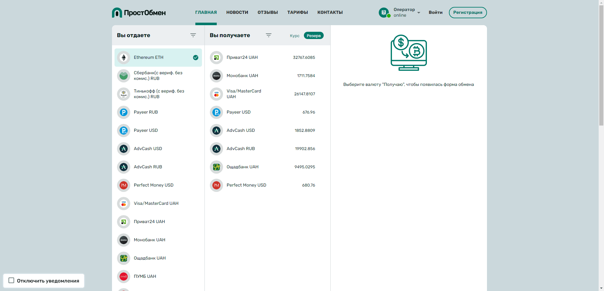Tick the Отключить уведомления checkbox

[x=11, y=280]
